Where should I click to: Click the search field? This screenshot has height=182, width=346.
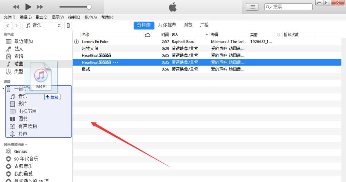289,7
